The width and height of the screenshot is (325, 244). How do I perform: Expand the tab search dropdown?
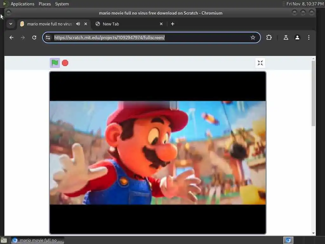[11, 24]
